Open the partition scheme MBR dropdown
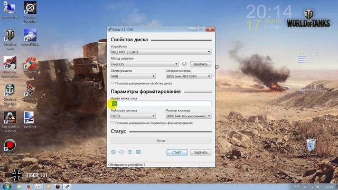 pyautogui.click(x=133, y=76)
